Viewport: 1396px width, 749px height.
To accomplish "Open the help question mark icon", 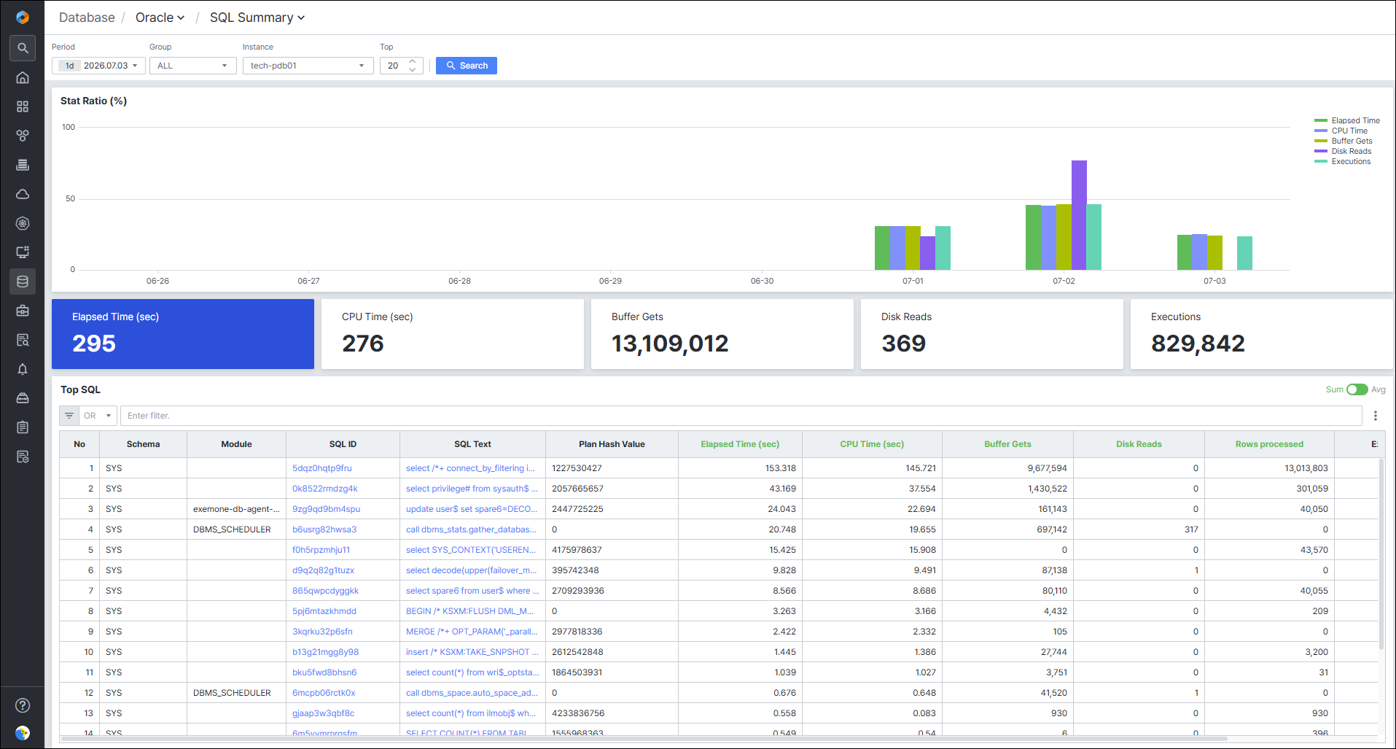I will coord(23,705).
